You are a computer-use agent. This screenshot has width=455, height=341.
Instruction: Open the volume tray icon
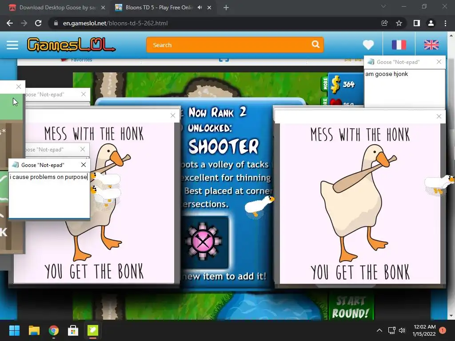click(402, 330)
